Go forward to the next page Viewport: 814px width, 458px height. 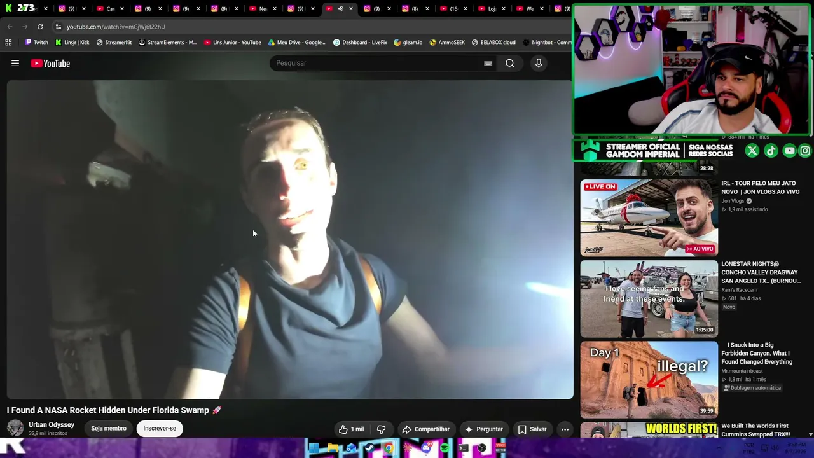point(25,27)
